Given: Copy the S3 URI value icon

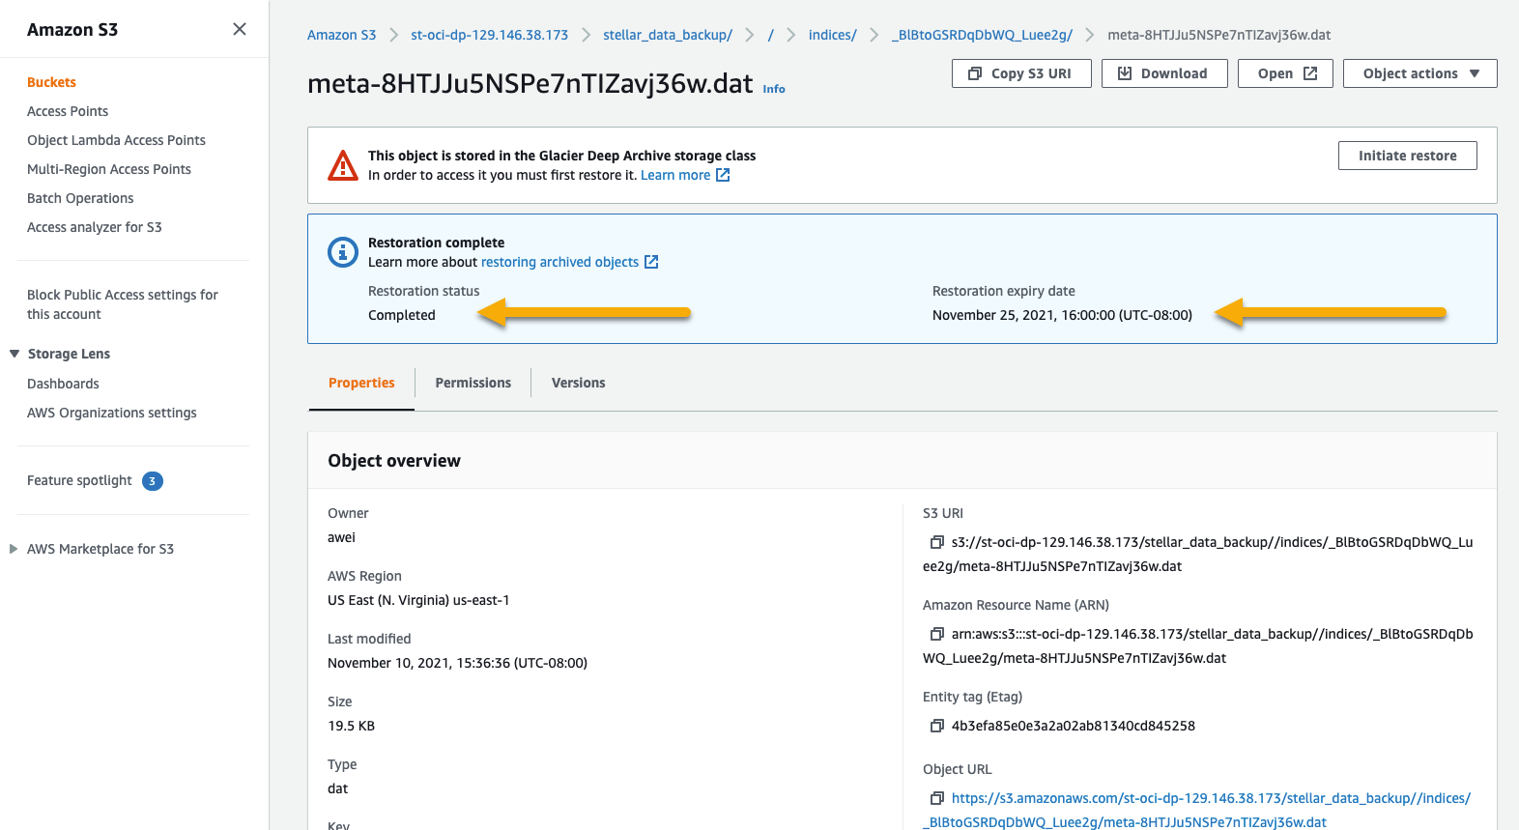Looking at the screenshot, I should pyautogui.click(x=936, y=542).
